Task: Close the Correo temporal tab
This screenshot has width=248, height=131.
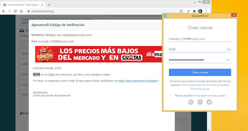Action: [42, 5]
